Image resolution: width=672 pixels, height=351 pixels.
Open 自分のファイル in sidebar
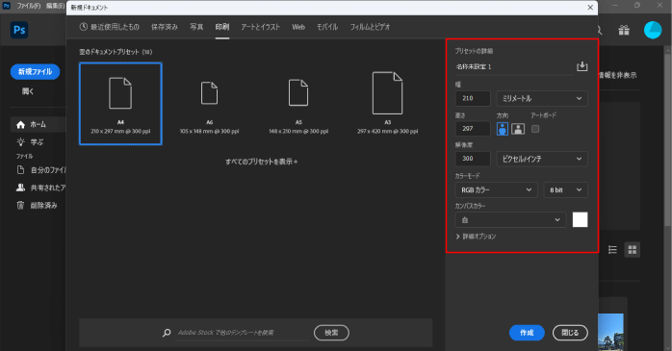tap(40, 170)
